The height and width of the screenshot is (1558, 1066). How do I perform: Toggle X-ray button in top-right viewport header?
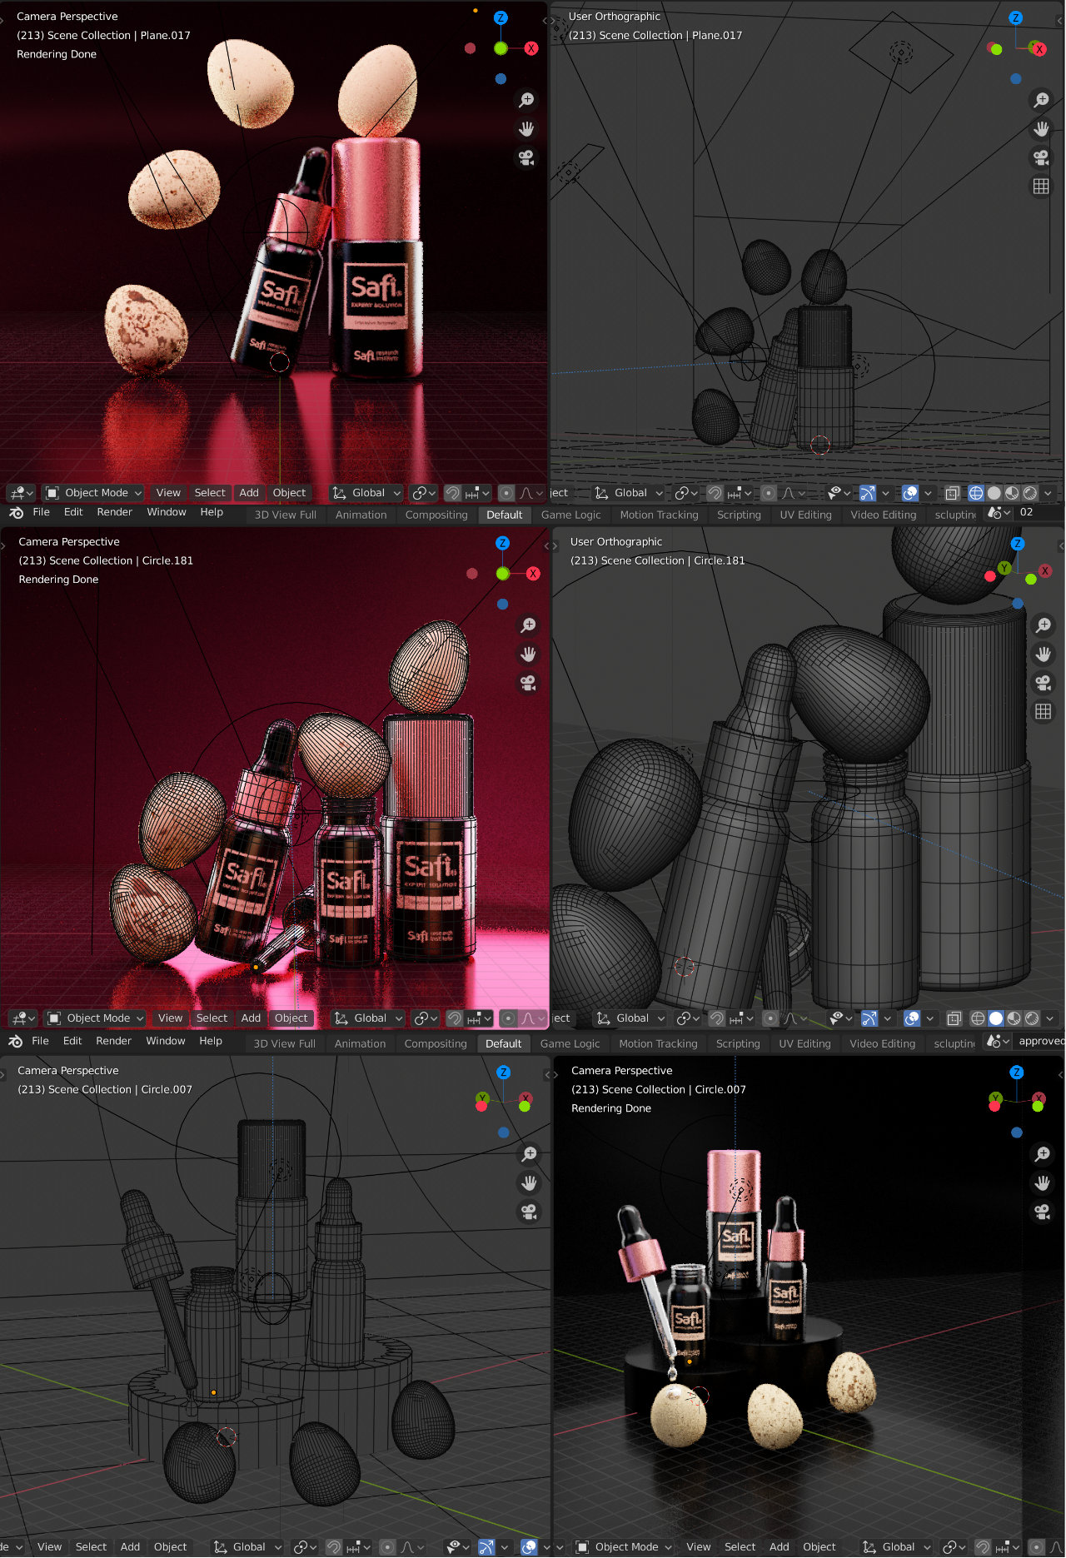tap(953, 493)
